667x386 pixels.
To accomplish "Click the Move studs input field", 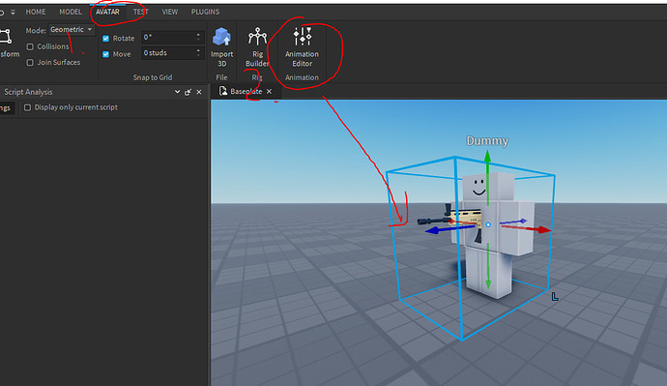I will point(168,53).
